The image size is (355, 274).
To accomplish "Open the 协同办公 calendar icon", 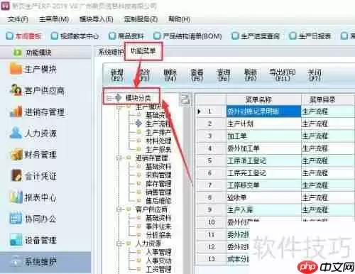I will pyautogui.click(x=16, y=218).
